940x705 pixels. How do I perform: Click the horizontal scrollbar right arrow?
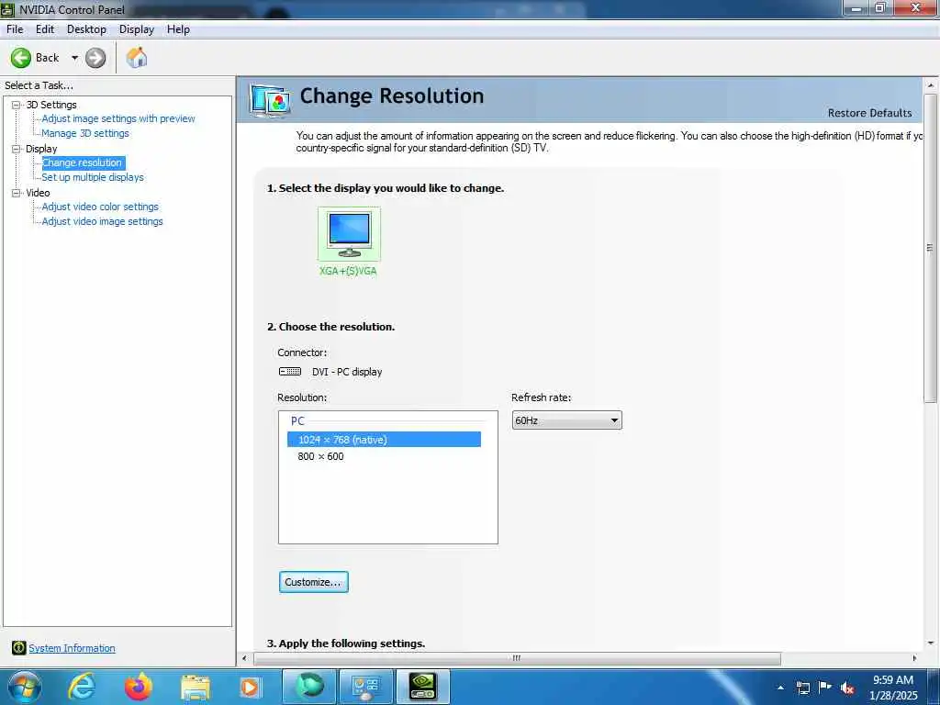pos(914,658)
